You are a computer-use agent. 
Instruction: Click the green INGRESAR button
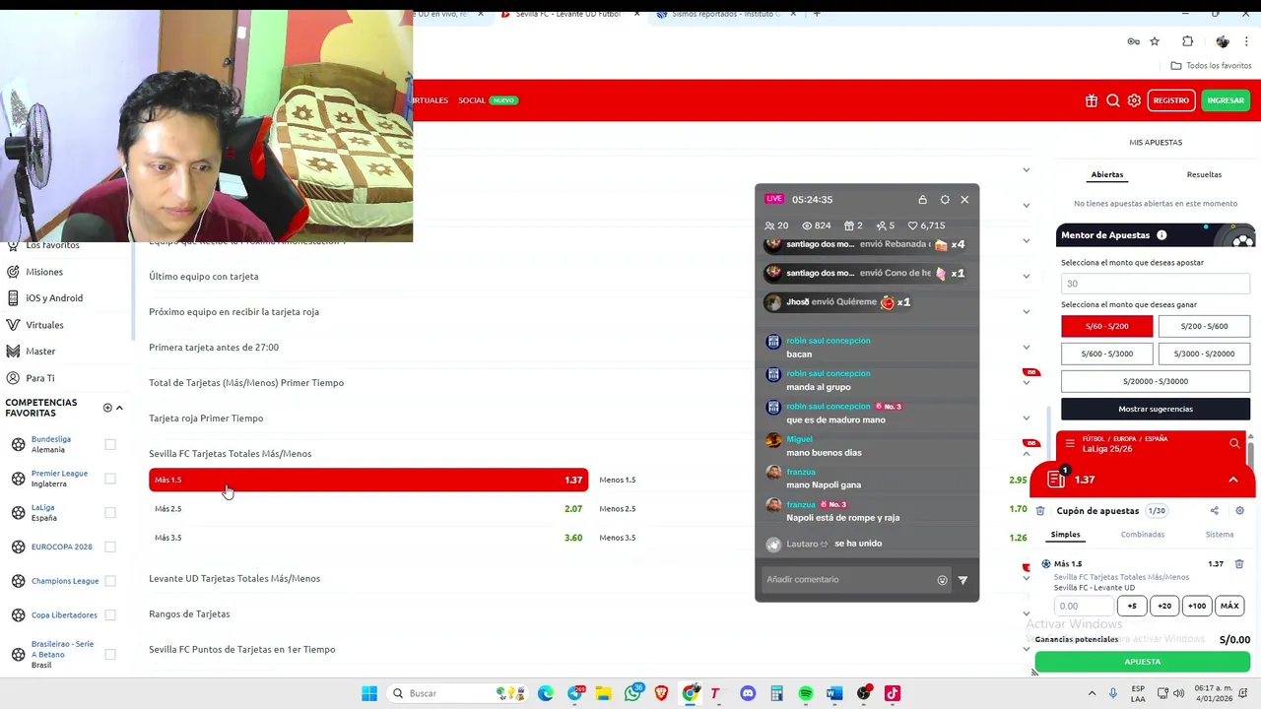[x=1226, y=100]
